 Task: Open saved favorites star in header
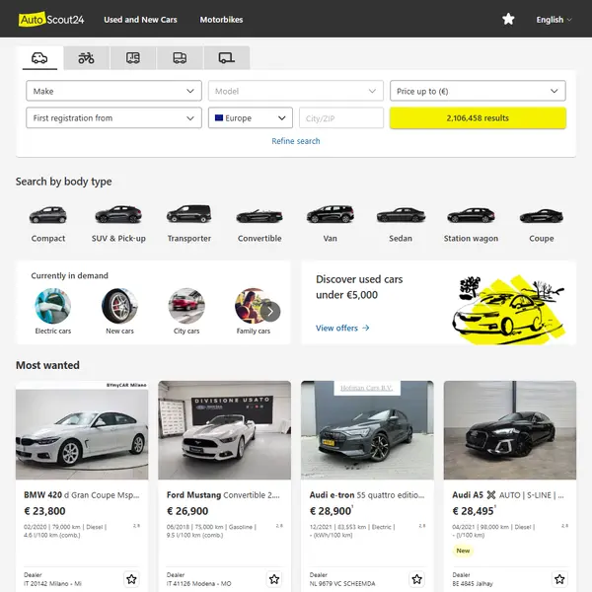point(508,19)
